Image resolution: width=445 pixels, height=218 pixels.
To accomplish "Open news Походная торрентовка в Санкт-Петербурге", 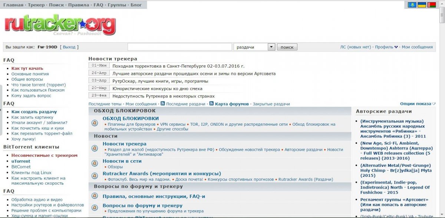I will (178, 66).
